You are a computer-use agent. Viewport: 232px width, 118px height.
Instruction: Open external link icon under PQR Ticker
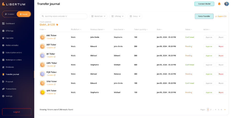click(x=55, y=75)
